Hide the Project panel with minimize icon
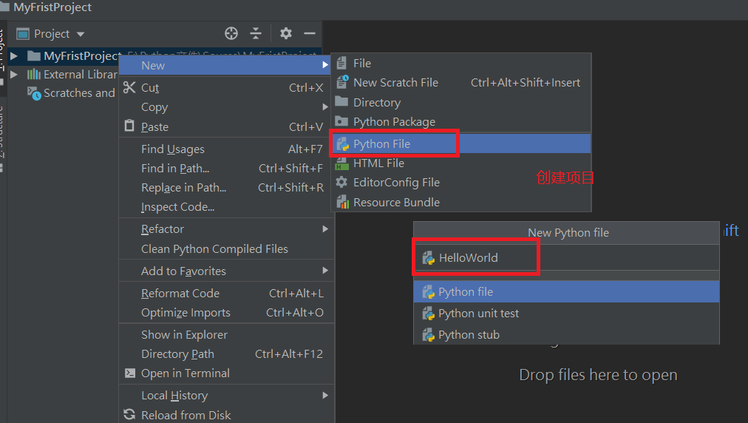The width and height of the screenshot is (748, 423). pyautogui.click(x=310, y=33)
